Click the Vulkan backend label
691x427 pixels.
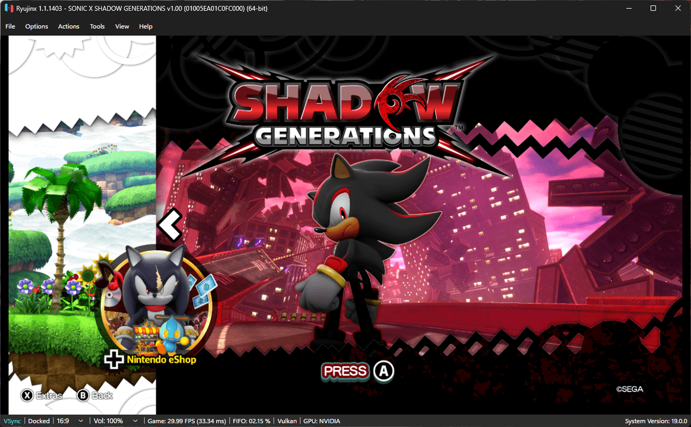pyautogui.click(x=288, y=421)
